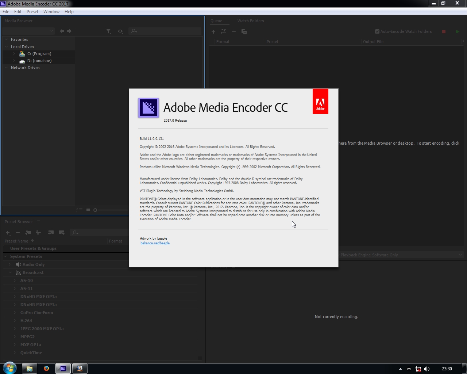The width and height of the screenshot is (467, 374).
Task: Select the GoPro CineForm preset folder
Action: [37, 313]
